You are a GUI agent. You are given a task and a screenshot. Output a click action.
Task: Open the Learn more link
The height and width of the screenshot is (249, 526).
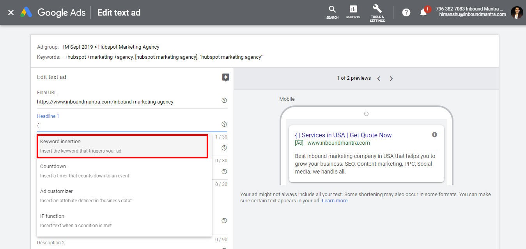pos(335,201)
